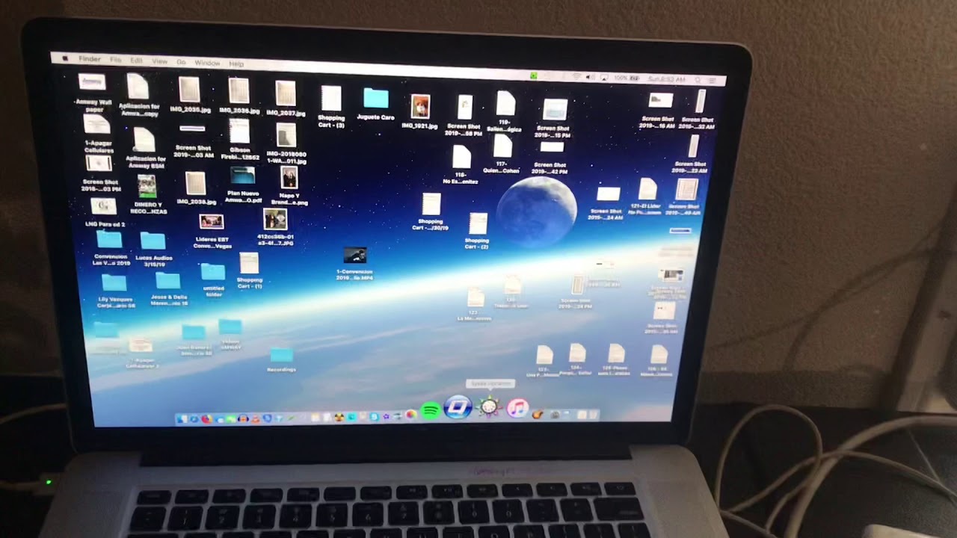Select the Aplicacion for Amway copy file
This screenshot has height=538, width=957.
(138, 95)
